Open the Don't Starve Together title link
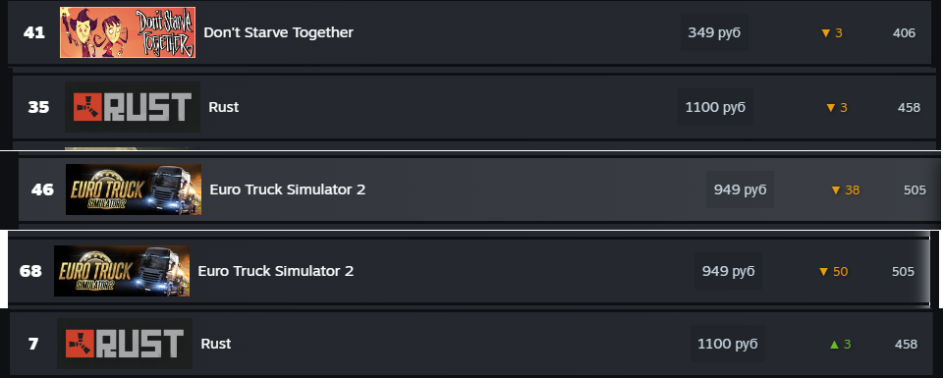This screenshot has width=943, height=378. pyautogui.click(x=278, y=32)
